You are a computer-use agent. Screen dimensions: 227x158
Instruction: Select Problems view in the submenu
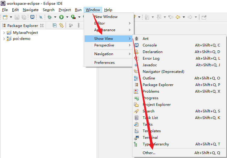(x=151, y=91)
